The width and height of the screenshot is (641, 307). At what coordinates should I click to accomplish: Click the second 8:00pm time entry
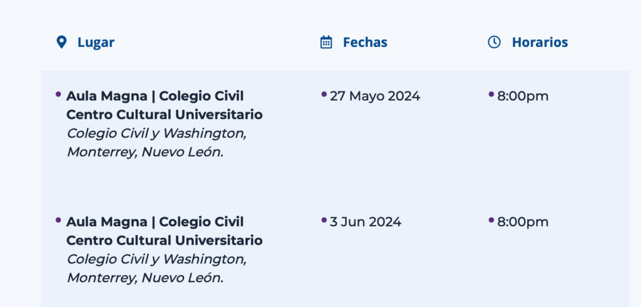pyautogui.click(x=523, y=222)
